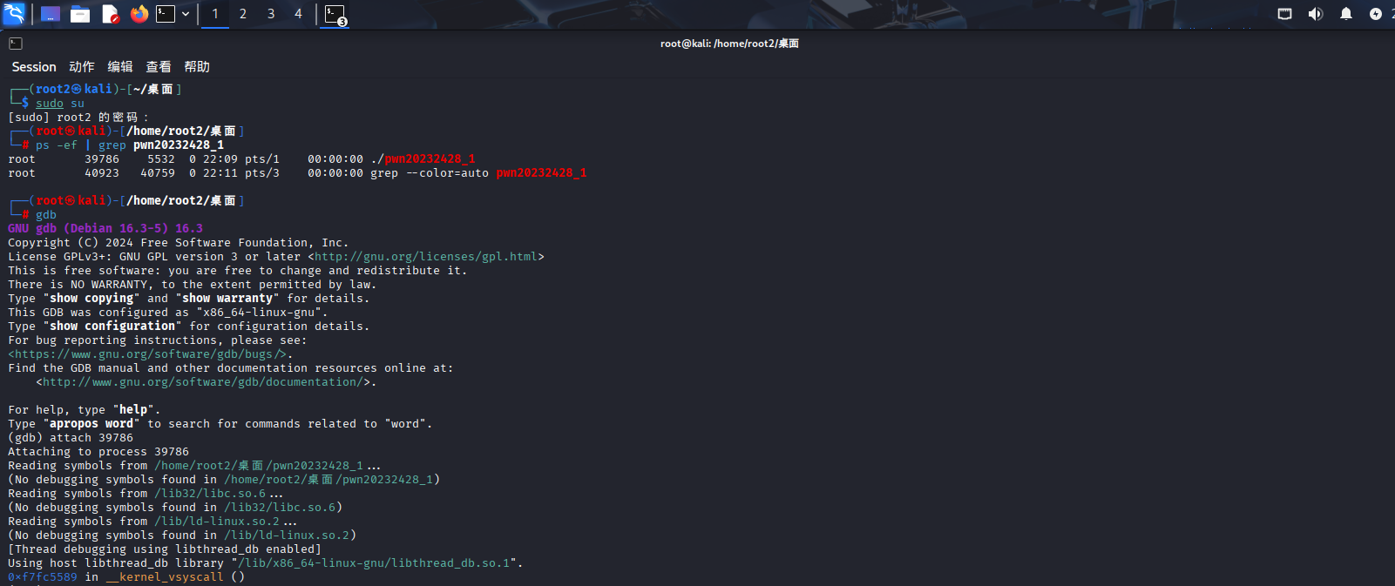Open the Kali dragon applications menu
Viewport: 1395px width, 586px height.
[x=14, y=14]
